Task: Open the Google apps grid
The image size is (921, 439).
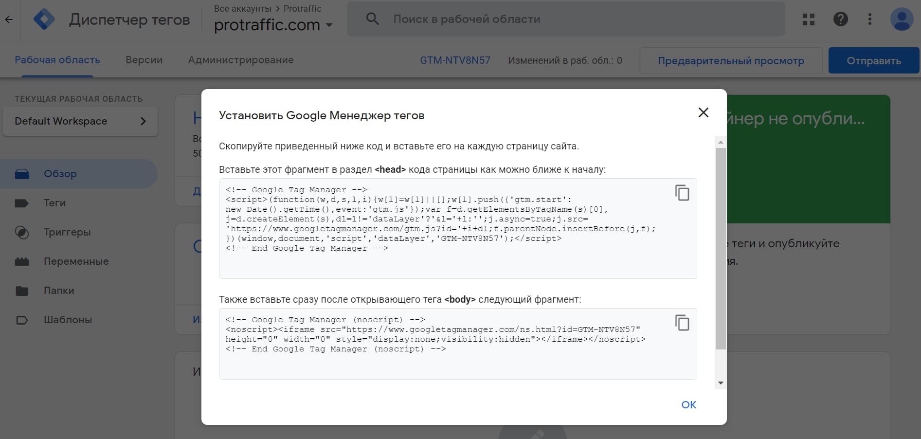Action: 809,19
